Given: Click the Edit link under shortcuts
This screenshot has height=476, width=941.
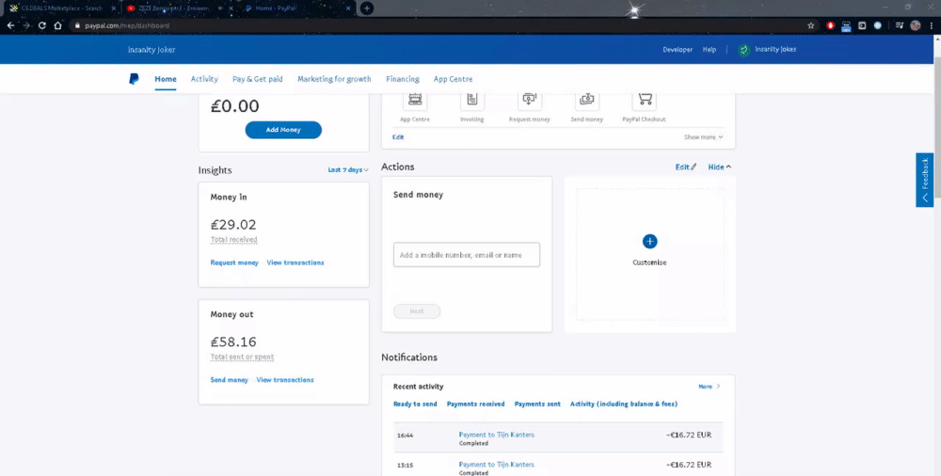Looking at the screenshot, I should (398, 137).
